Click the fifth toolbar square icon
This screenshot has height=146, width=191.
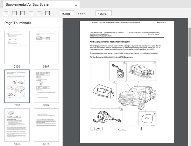39,13
